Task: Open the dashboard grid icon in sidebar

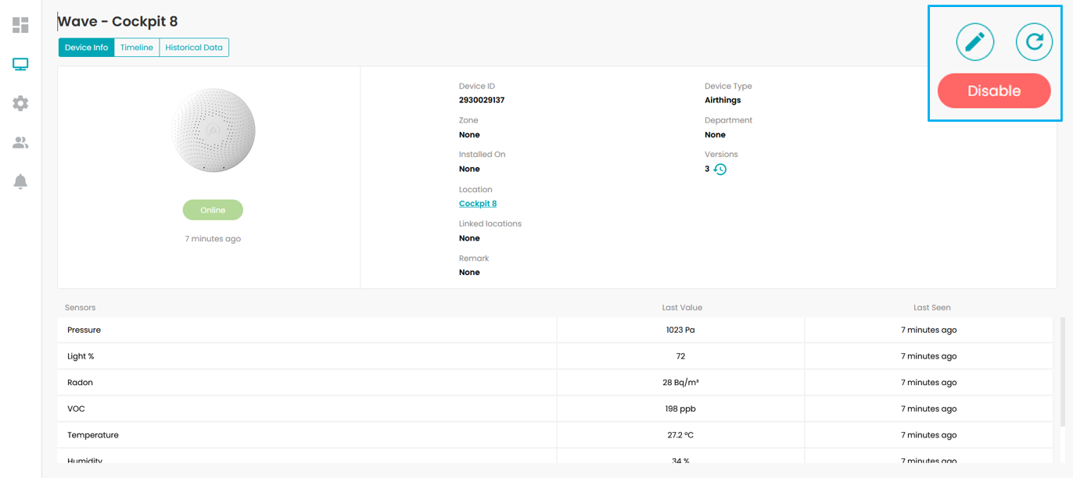Action: coord(20,25)
